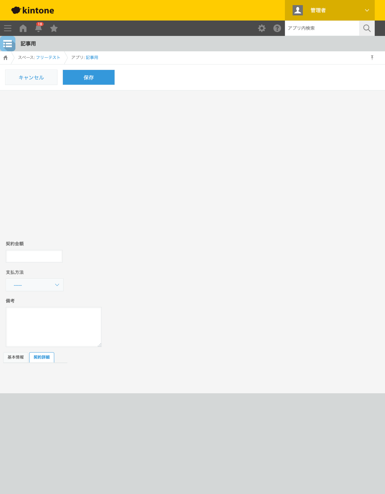Click the pin icon in breadcrumb bar
The image size is (385, 494).
click(372, 57)
